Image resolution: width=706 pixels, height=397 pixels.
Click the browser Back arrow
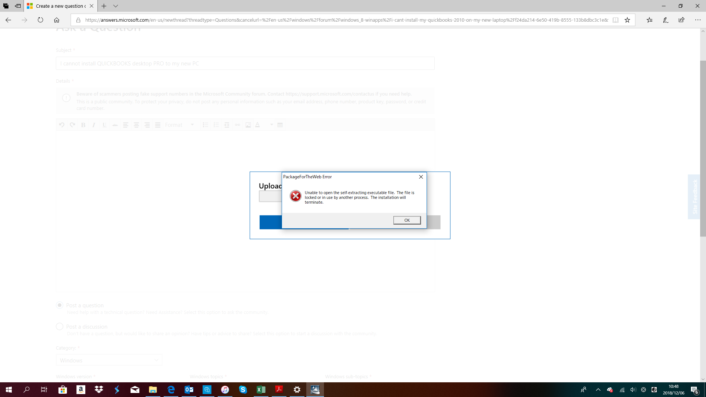[x=8, y=20]
